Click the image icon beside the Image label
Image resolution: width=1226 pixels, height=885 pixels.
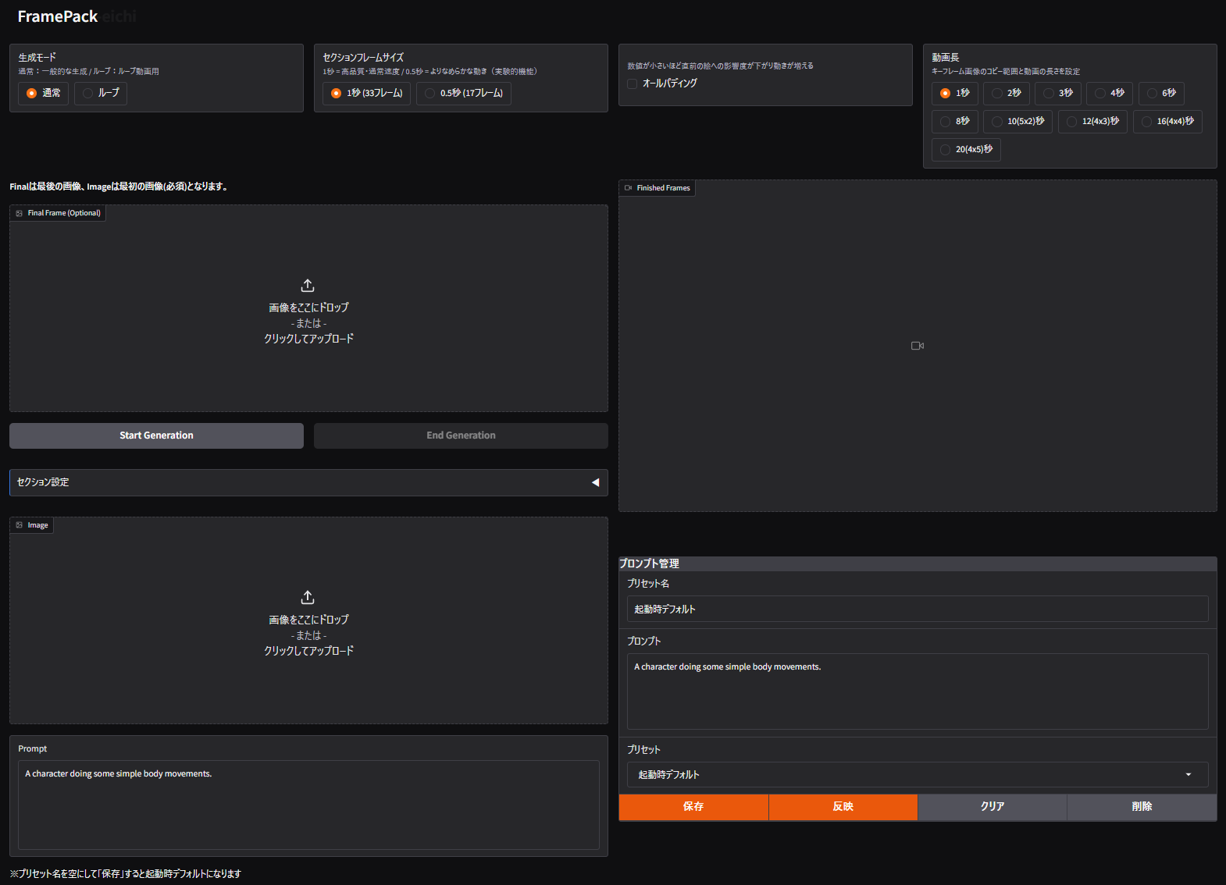[x=20, y=525]
